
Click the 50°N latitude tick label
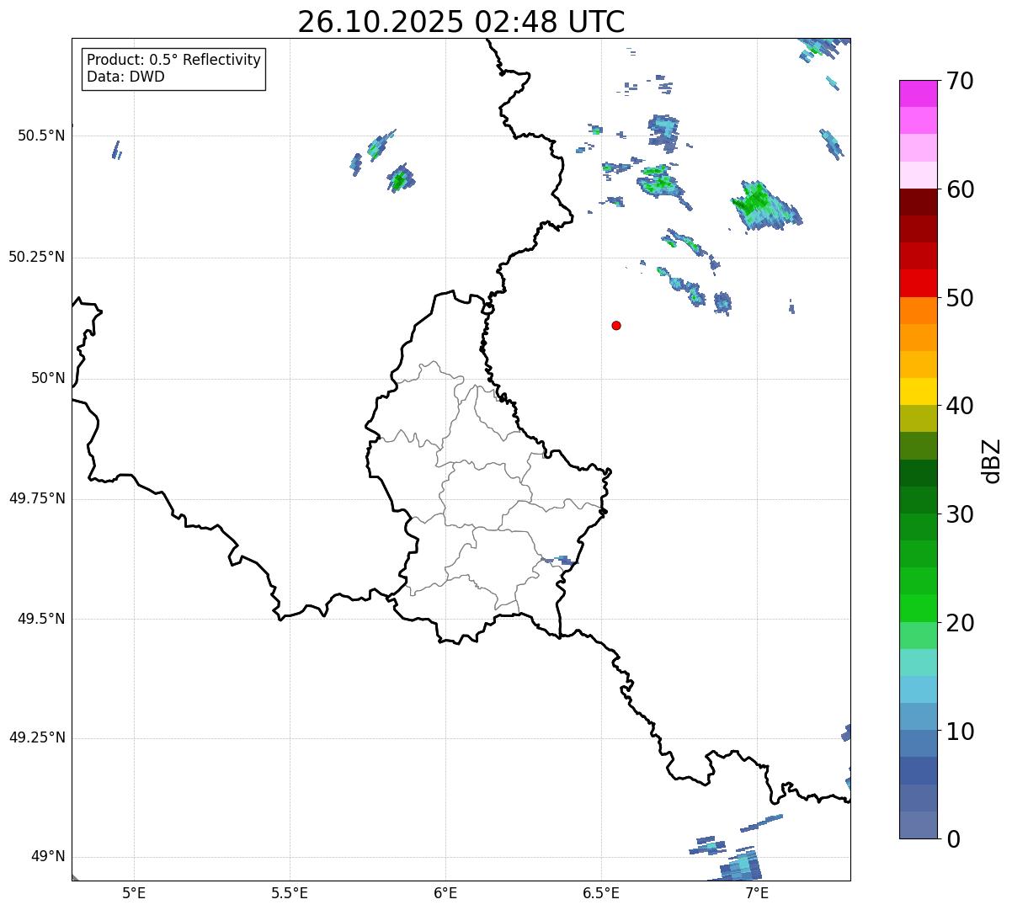[x=48, y=379]
